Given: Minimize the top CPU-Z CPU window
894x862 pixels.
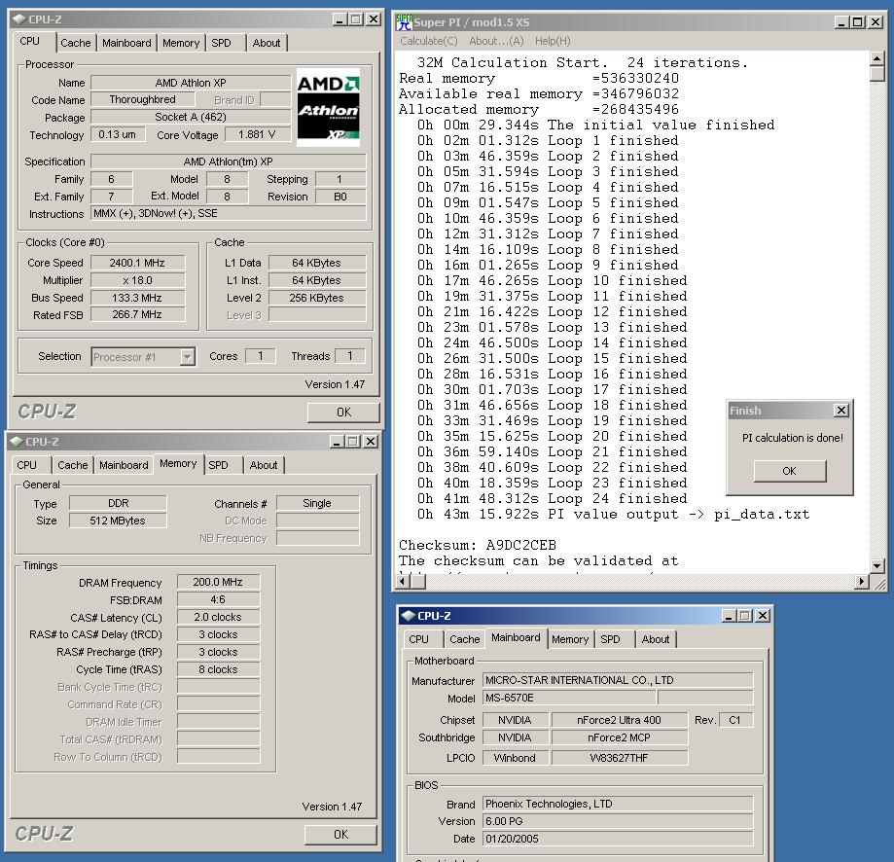Looking at the screenshot, I should coord(340,19).
